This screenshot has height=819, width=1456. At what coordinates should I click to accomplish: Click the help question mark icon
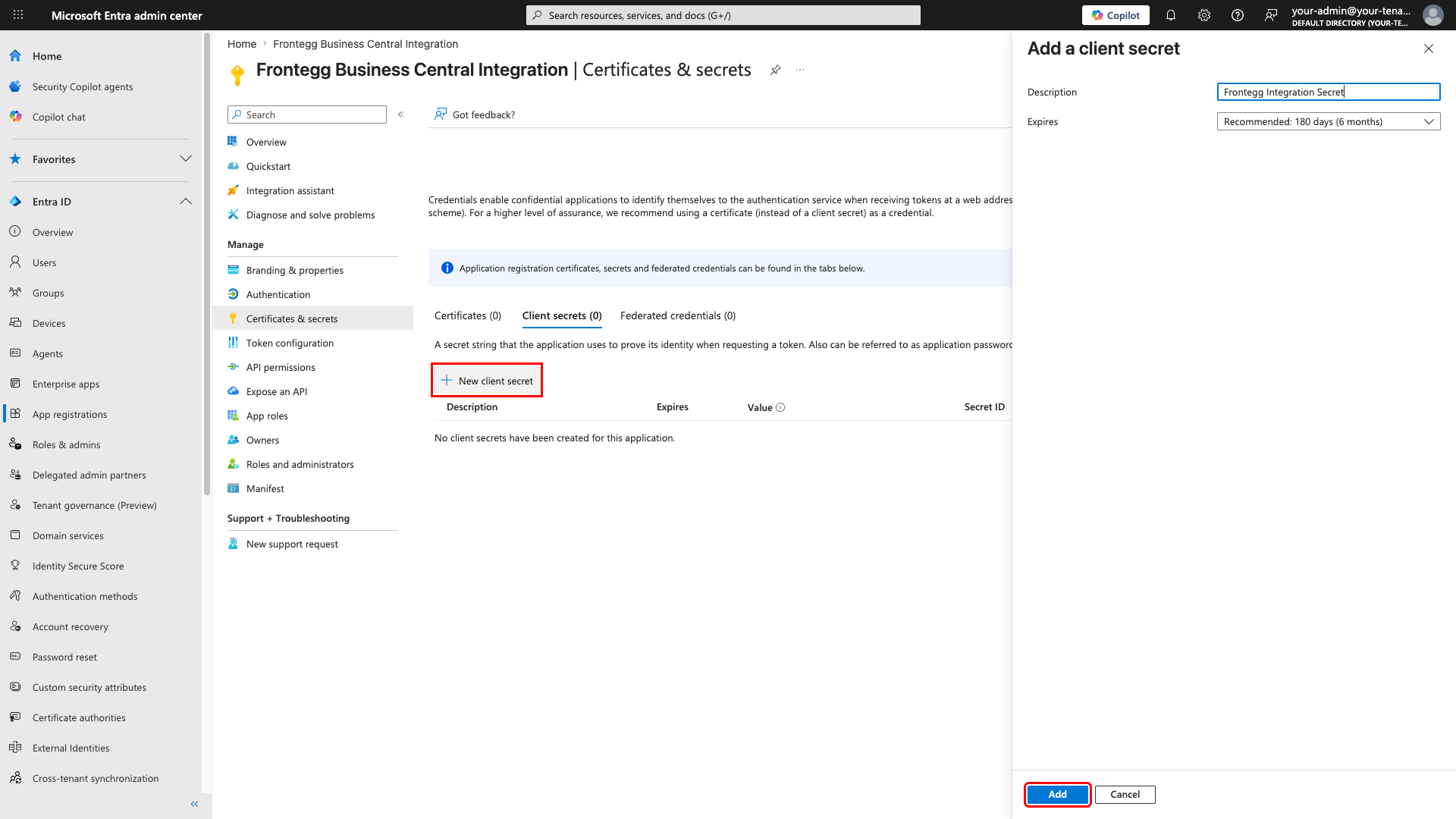click(x=1238, y=15)
